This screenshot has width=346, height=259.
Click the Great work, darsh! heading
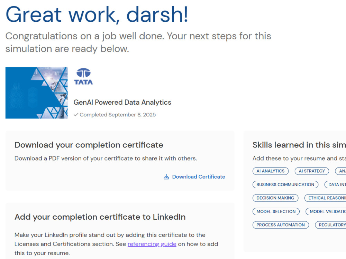coord(97,15)
